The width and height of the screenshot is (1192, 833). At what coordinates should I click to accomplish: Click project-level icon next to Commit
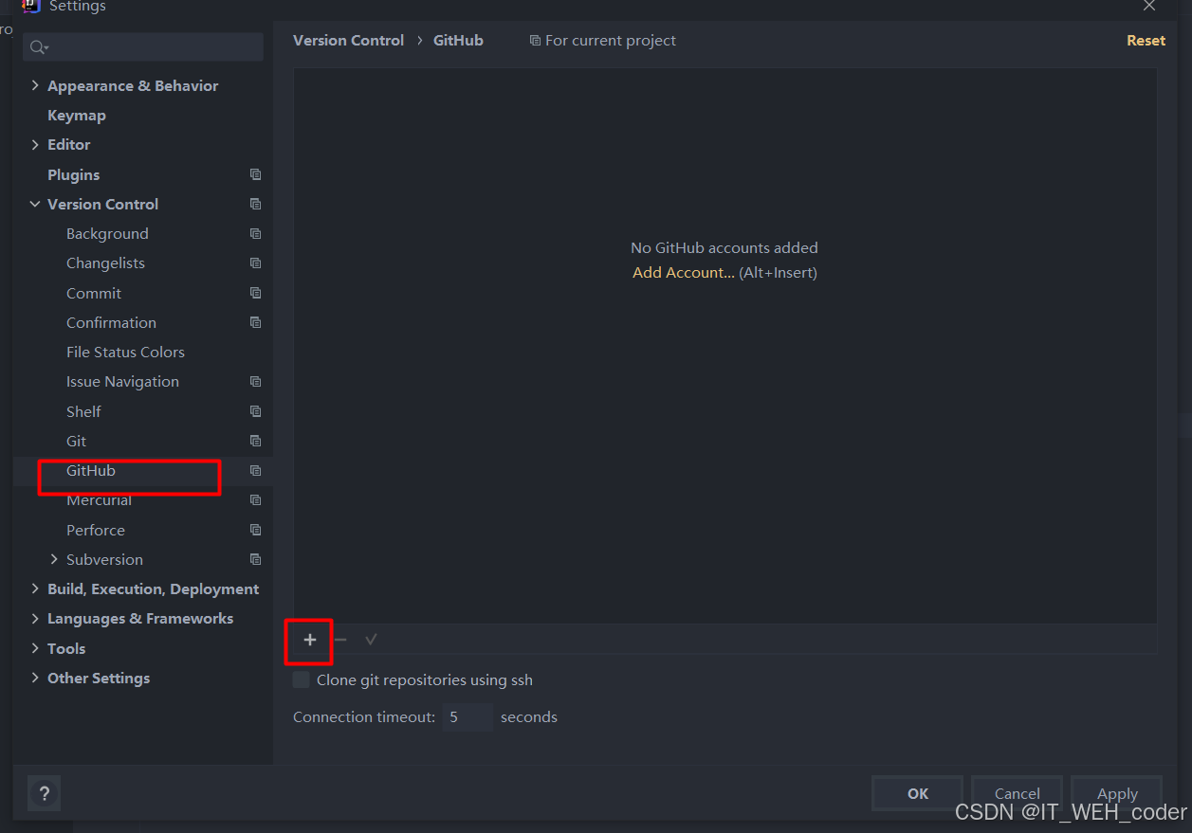tap(255, 293)
